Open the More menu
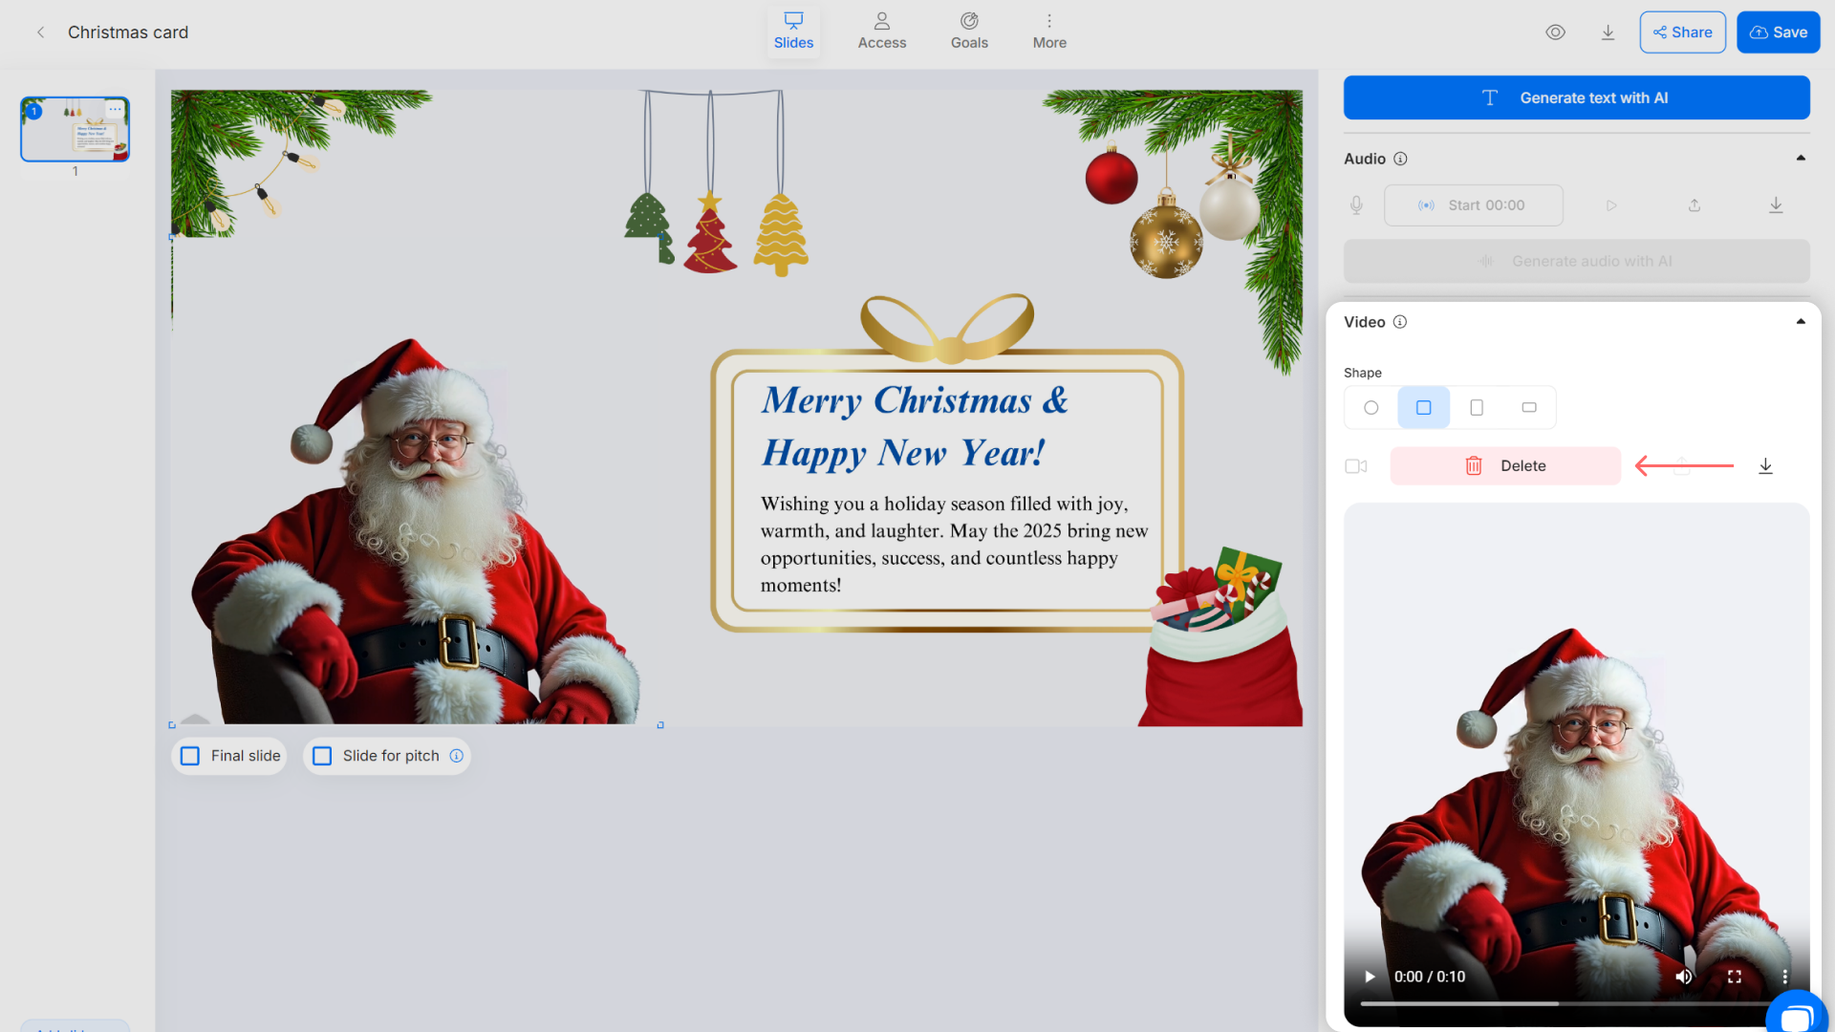 [1048, 32]
